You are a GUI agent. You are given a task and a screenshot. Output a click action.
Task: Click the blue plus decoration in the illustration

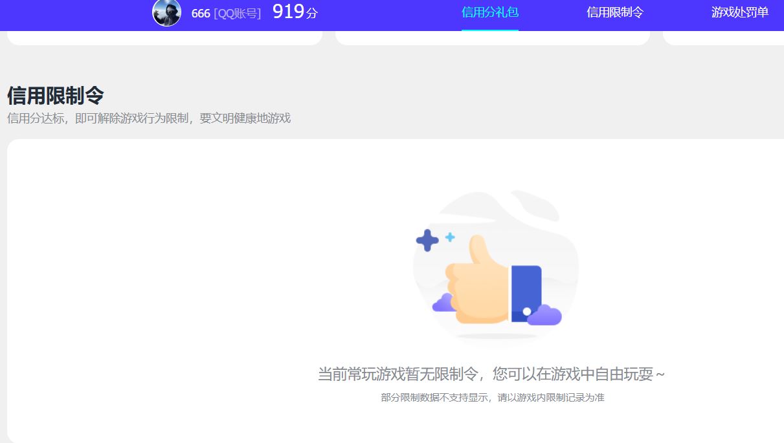pos(428,241)
